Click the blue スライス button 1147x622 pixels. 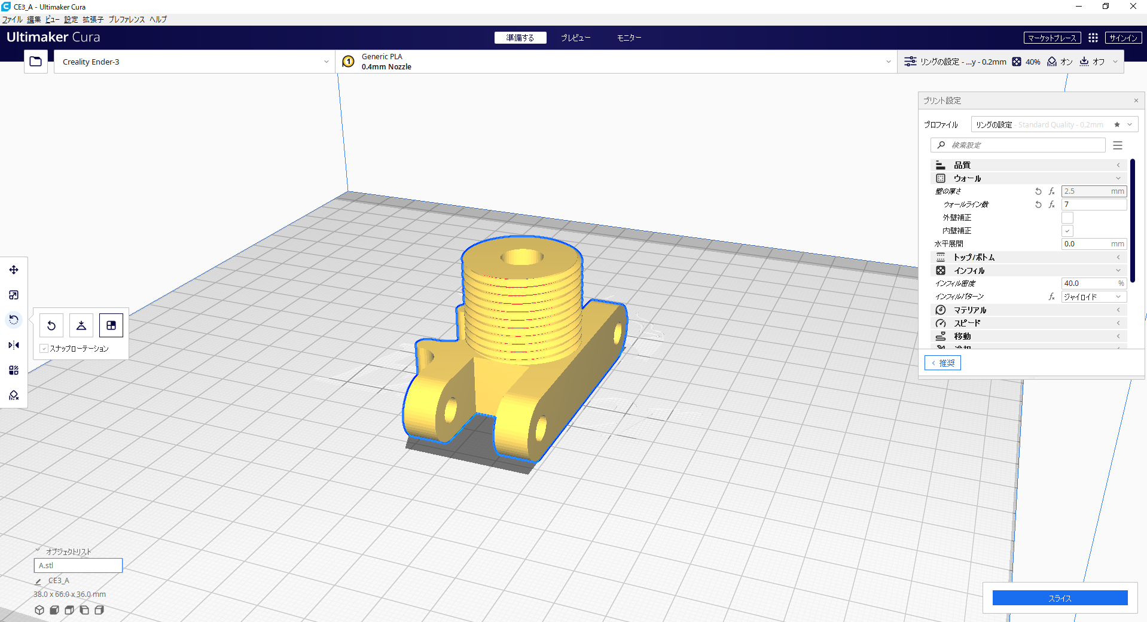pos(1060,598)
